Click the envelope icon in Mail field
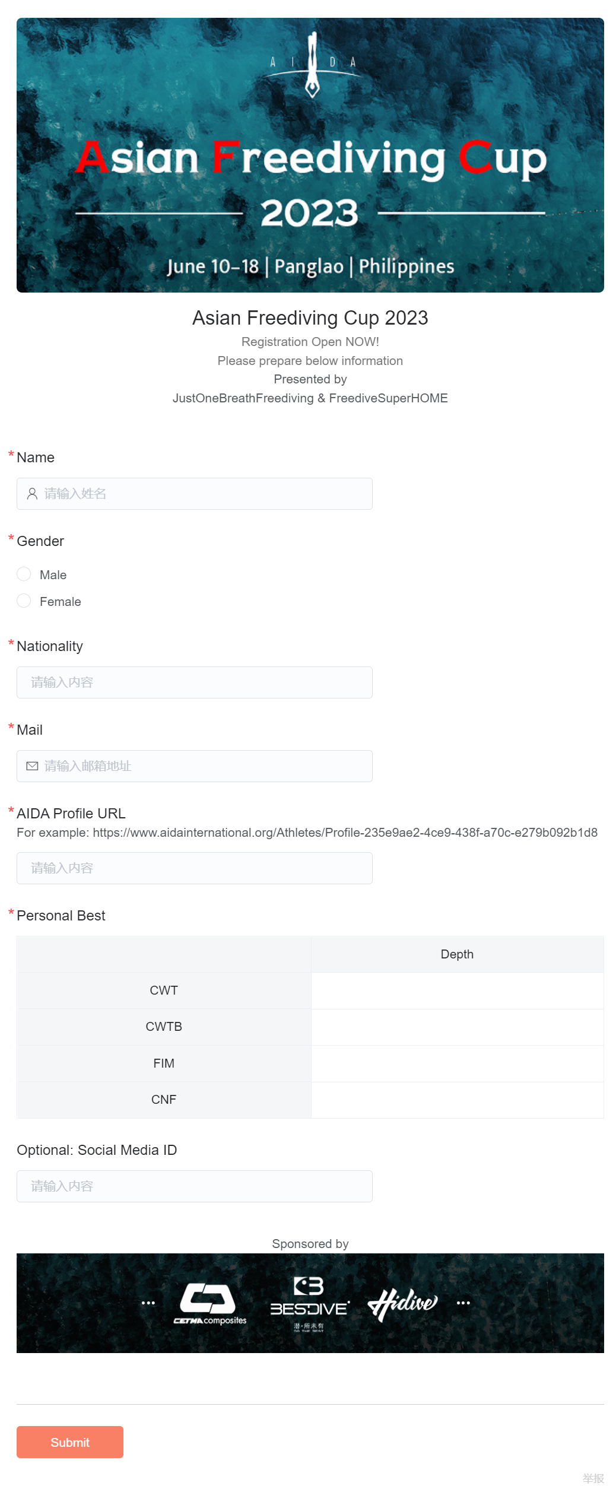 [x=33, y=766]
